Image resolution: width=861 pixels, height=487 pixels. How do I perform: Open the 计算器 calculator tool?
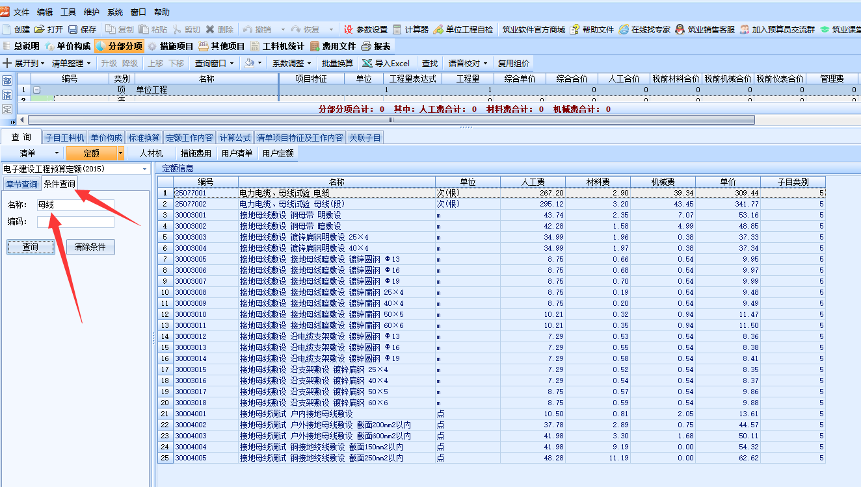pyautogui.click(x=410, y=29)
